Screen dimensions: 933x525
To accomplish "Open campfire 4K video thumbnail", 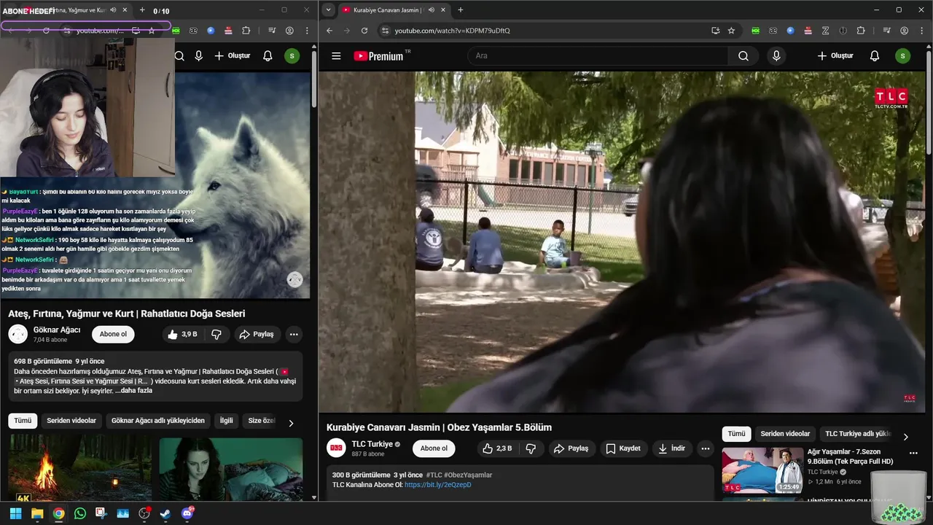I will pos(80,468).
